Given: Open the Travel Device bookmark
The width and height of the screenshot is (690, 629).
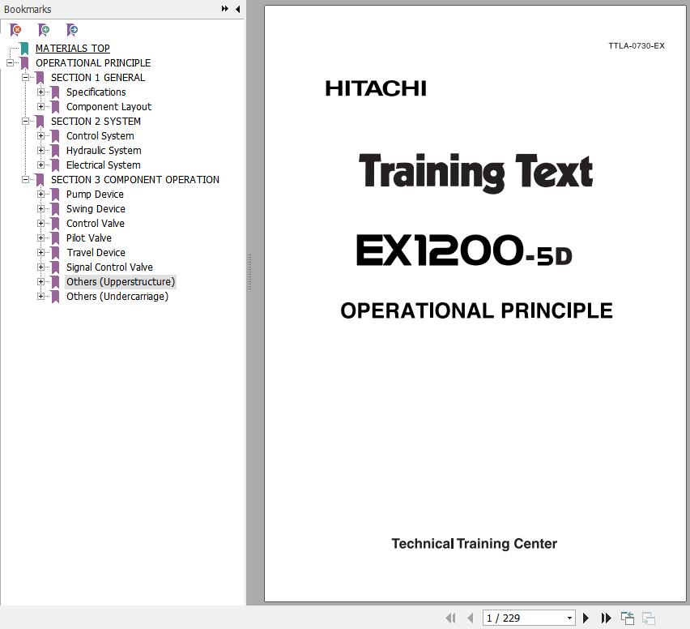Looking at the screenshot, I should [96, 252].
